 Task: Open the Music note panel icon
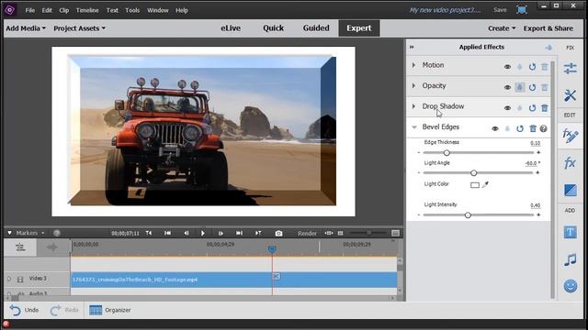[x=570, y=259]
